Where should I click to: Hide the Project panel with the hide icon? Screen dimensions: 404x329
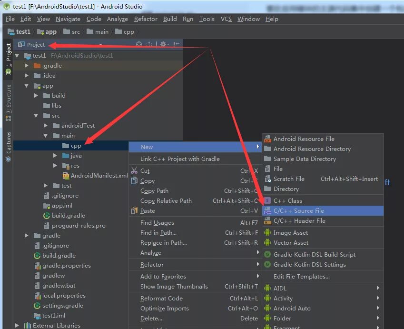click(177, 44)
